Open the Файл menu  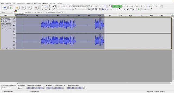click(x=2, y=4)
